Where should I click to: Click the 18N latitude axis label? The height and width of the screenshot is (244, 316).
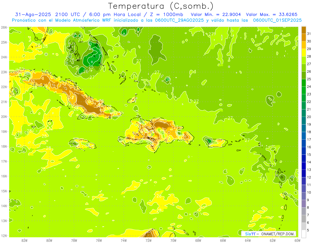(x=4, y=146)
